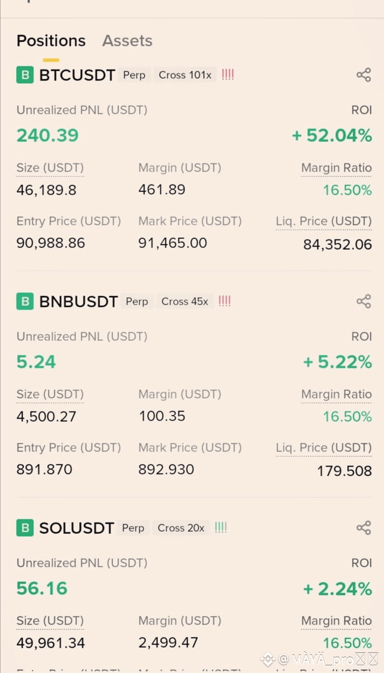
Task: Switch to the Assets tab
Action: click(127, 41)
